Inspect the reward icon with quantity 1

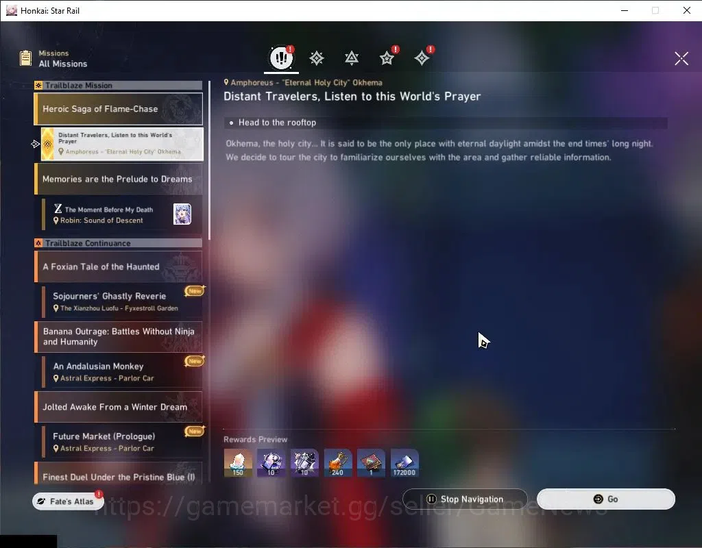371,462
